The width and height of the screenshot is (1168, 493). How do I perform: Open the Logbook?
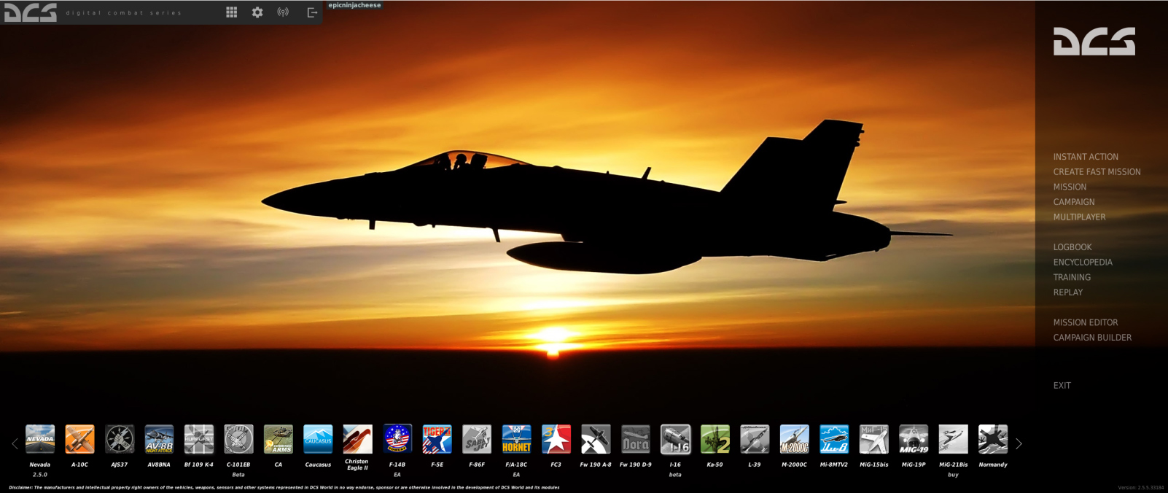pyautogui.click(x=1072, y=247)
